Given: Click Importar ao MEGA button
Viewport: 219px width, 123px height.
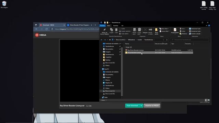Looking at the screenshot, I should (x=152, y=106).
